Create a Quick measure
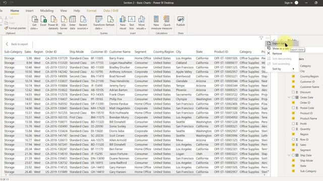Image resolution: width=323 pixels, height=181 pixels. [x=167, y=22]
